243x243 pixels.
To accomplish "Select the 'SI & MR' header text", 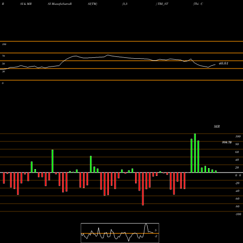I will tap(26, 4).
